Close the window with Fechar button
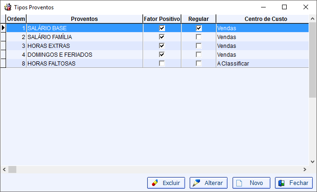The width and height of the screenshot is (317, 192). point(294,183)
